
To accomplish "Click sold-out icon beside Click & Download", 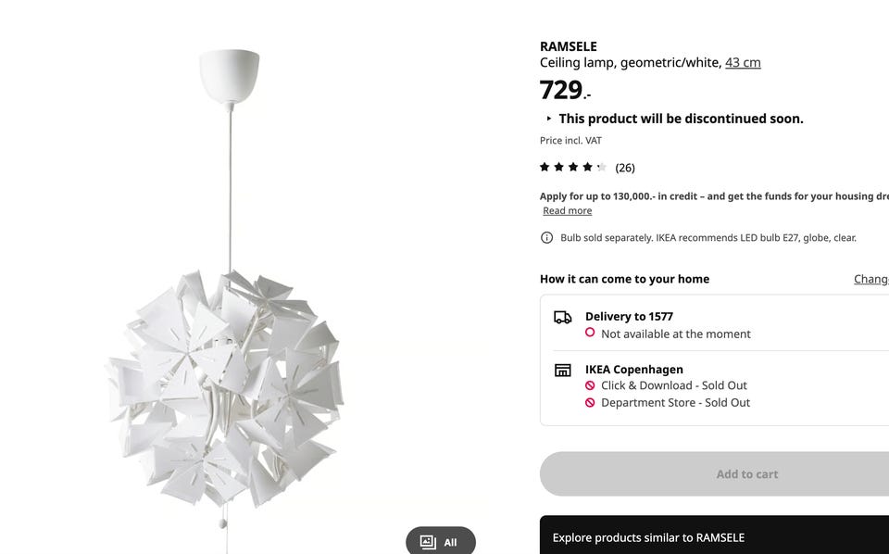I will click(590, 385).
